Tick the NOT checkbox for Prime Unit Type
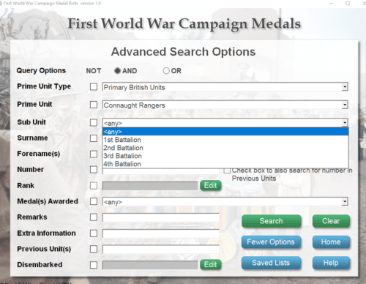The width and height of the screenshot is (366, 284). [94, 86]
